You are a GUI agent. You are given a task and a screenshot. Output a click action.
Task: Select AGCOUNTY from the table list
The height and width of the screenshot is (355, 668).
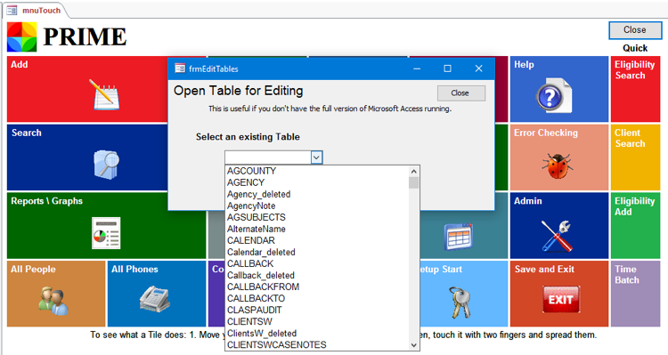[317, 171]
